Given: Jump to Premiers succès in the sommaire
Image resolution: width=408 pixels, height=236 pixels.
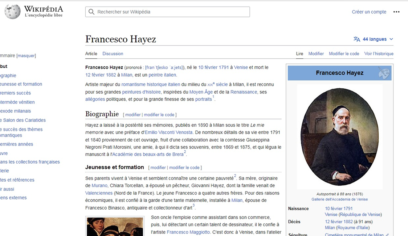Looking at the screenshot, I should click(x=15, y=93).
